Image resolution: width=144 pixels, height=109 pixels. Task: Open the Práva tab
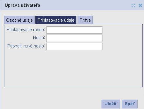(85, 20)
